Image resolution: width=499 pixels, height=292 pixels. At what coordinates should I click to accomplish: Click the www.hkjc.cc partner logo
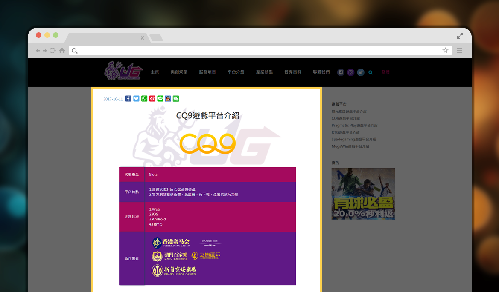coord(210,243)
